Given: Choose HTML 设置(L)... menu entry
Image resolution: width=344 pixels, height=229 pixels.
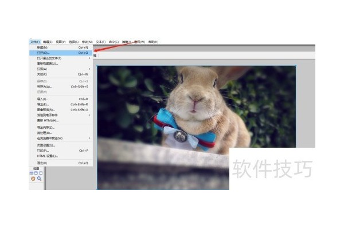Looking at the screenshot, I should (61, 156).
